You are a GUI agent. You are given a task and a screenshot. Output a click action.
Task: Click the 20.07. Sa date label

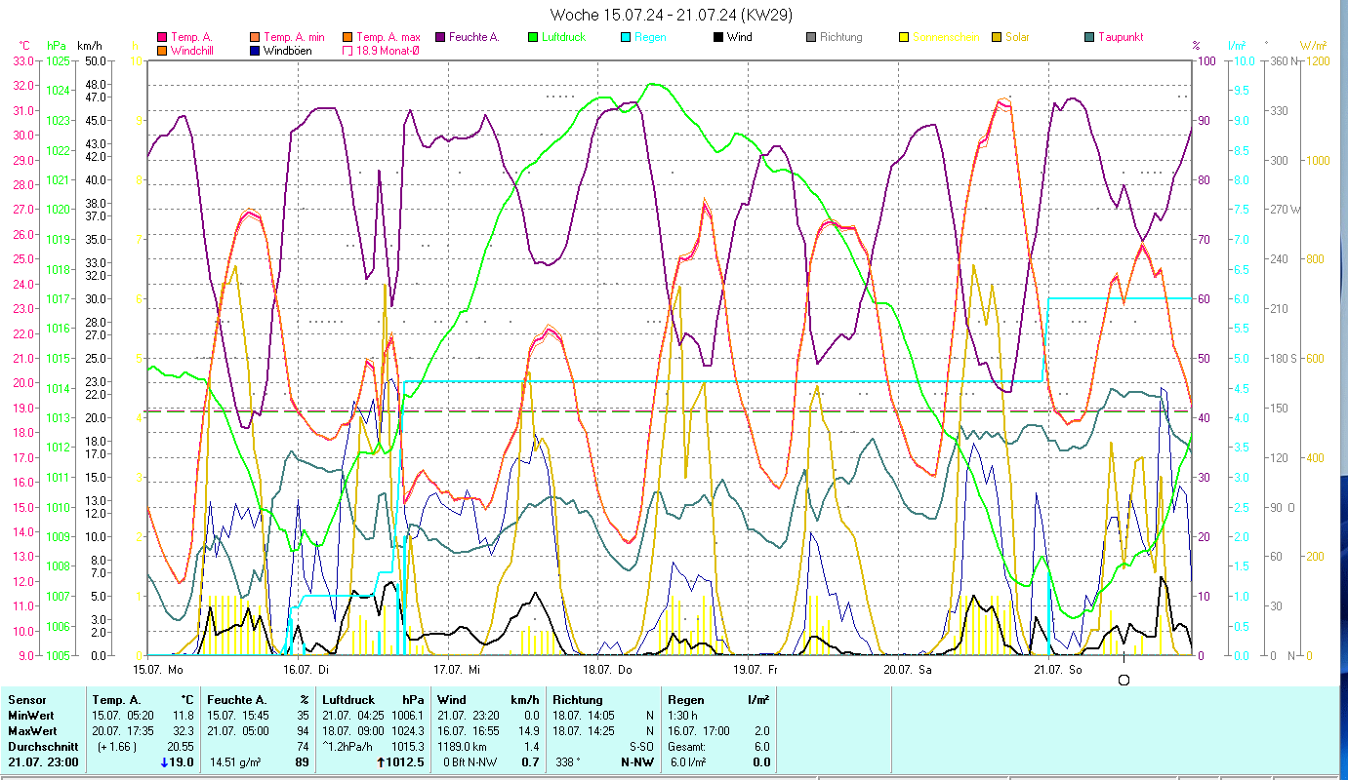(907, 670)
